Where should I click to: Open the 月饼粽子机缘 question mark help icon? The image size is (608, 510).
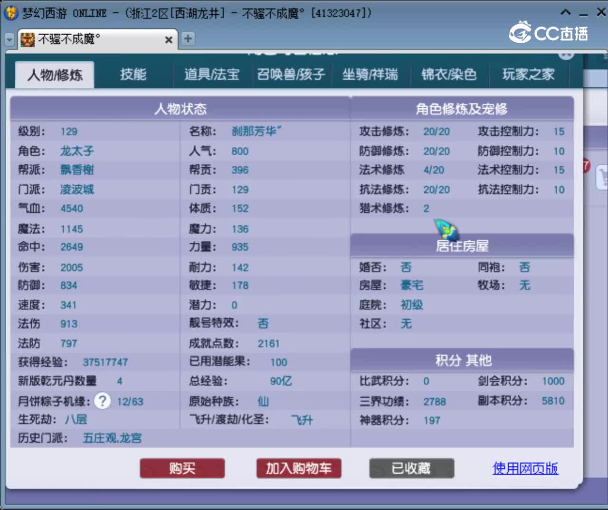click(x=102, y=401)
